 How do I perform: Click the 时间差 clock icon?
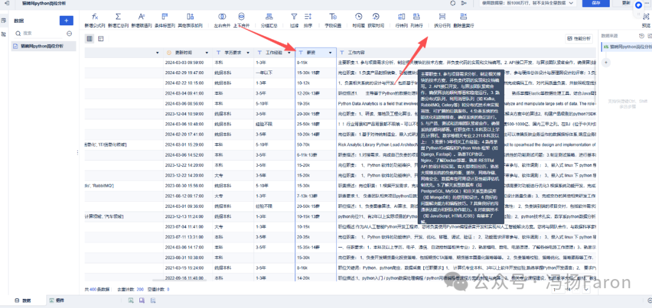tap(359, 17)
